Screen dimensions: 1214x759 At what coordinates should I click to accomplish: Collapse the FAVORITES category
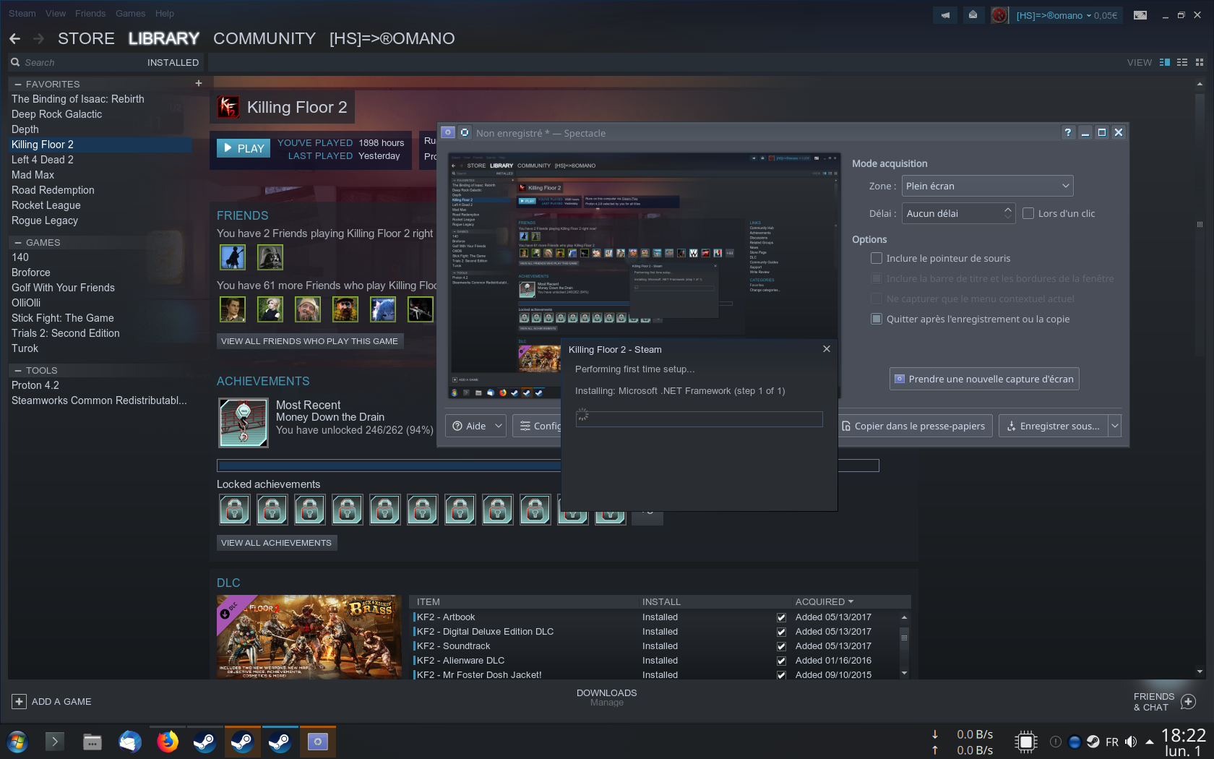tap(18, 84)
